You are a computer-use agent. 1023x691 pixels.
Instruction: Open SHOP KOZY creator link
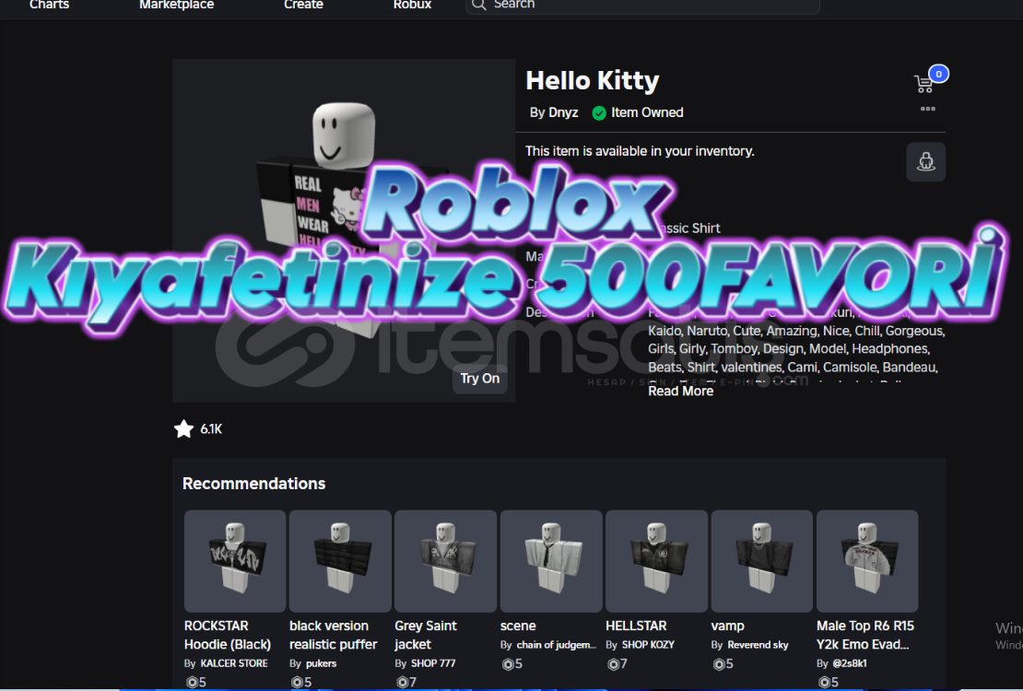coord(649,645)
